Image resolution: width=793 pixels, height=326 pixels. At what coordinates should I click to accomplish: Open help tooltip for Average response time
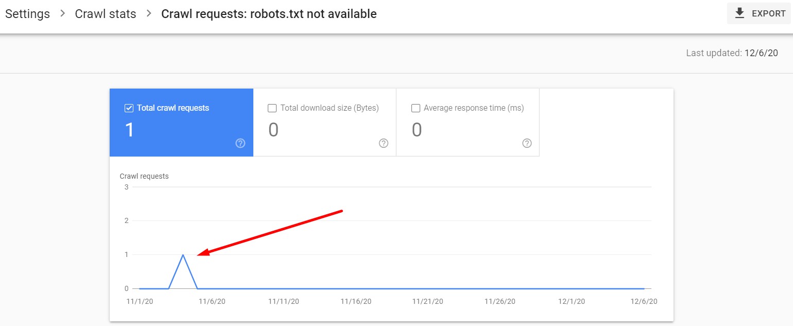tap(526, 143)
